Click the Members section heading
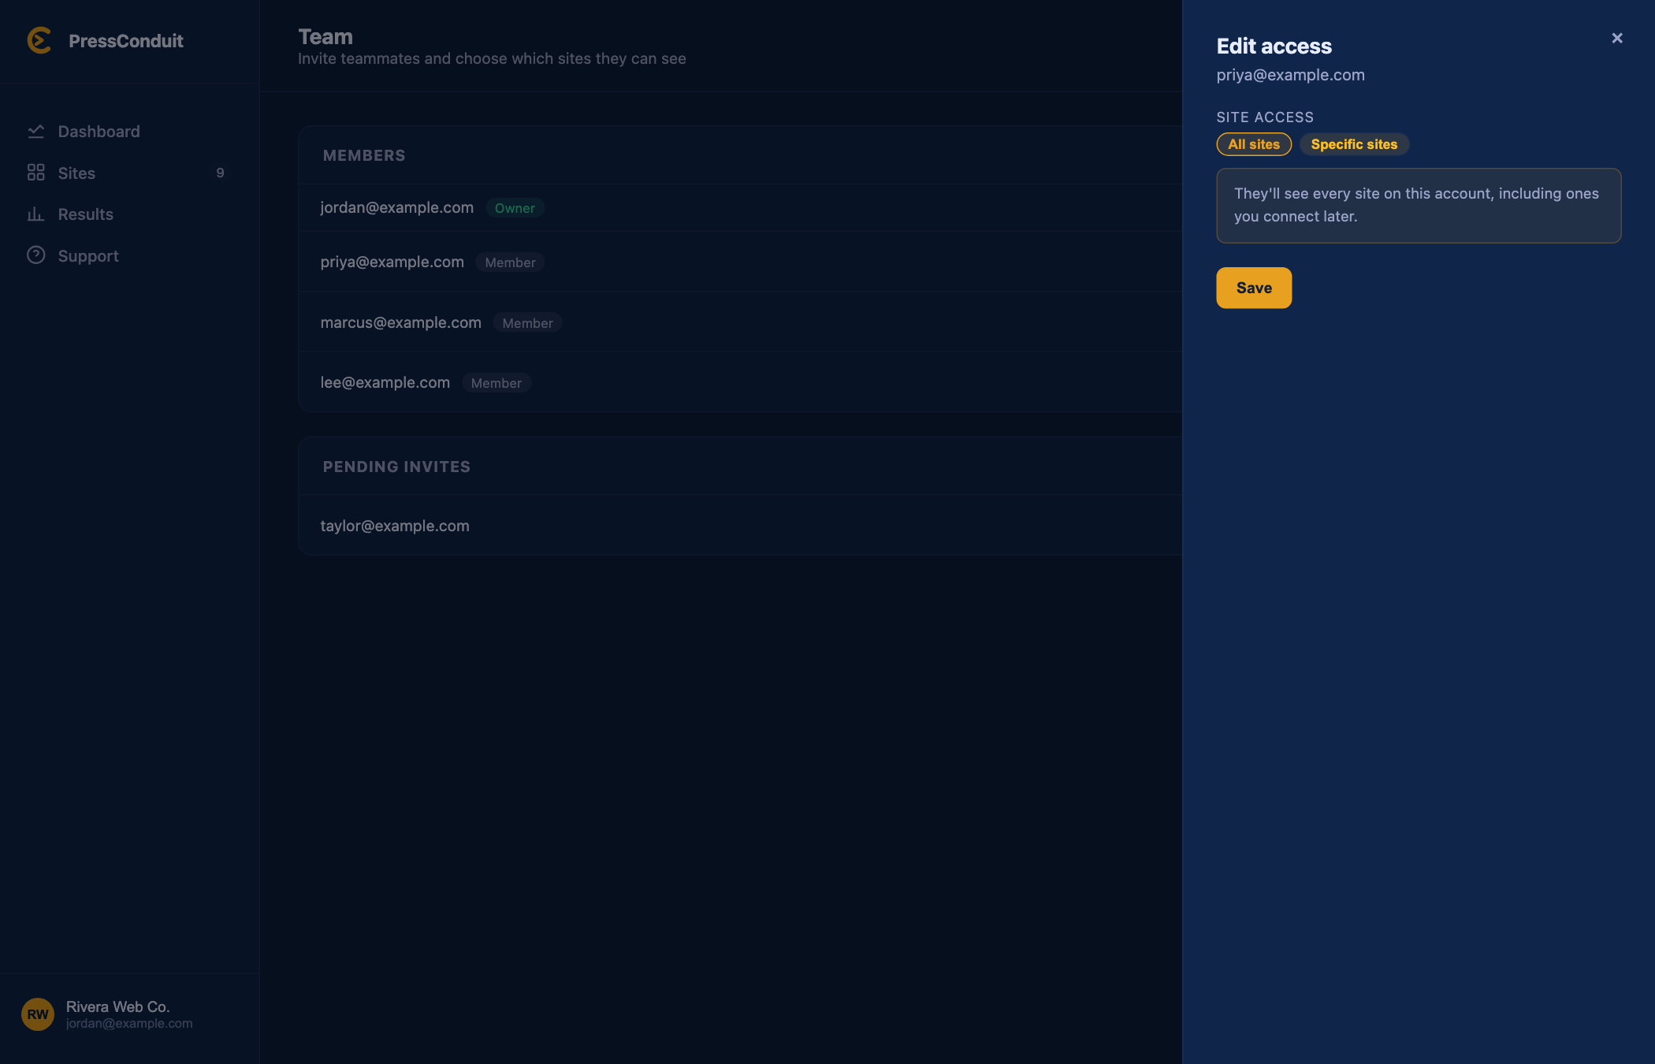 (364, 155)
